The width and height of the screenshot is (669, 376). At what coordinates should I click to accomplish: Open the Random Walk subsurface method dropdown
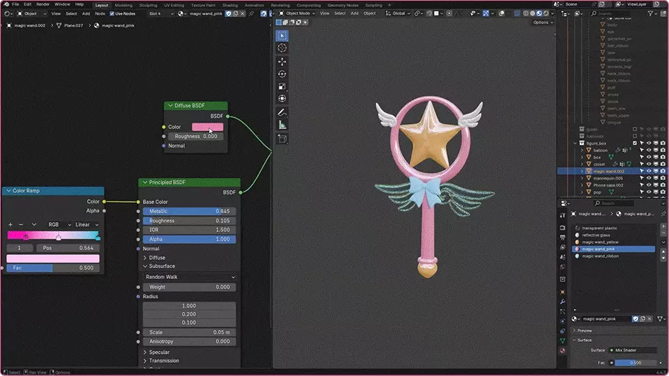point(190,277)
